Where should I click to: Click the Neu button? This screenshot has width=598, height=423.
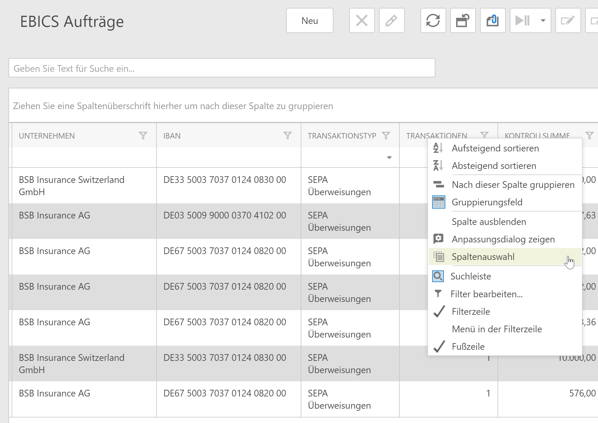pos(310,21)
